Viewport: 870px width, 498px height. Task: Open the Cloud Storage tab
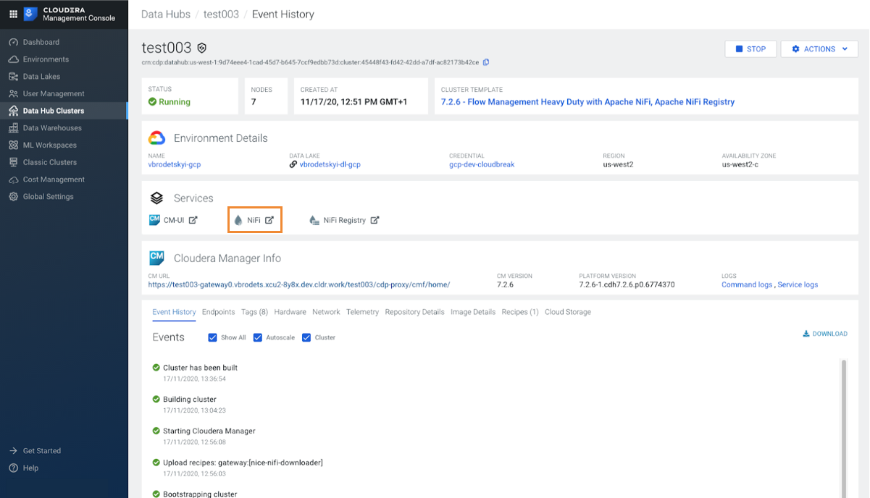click(568, 312)
